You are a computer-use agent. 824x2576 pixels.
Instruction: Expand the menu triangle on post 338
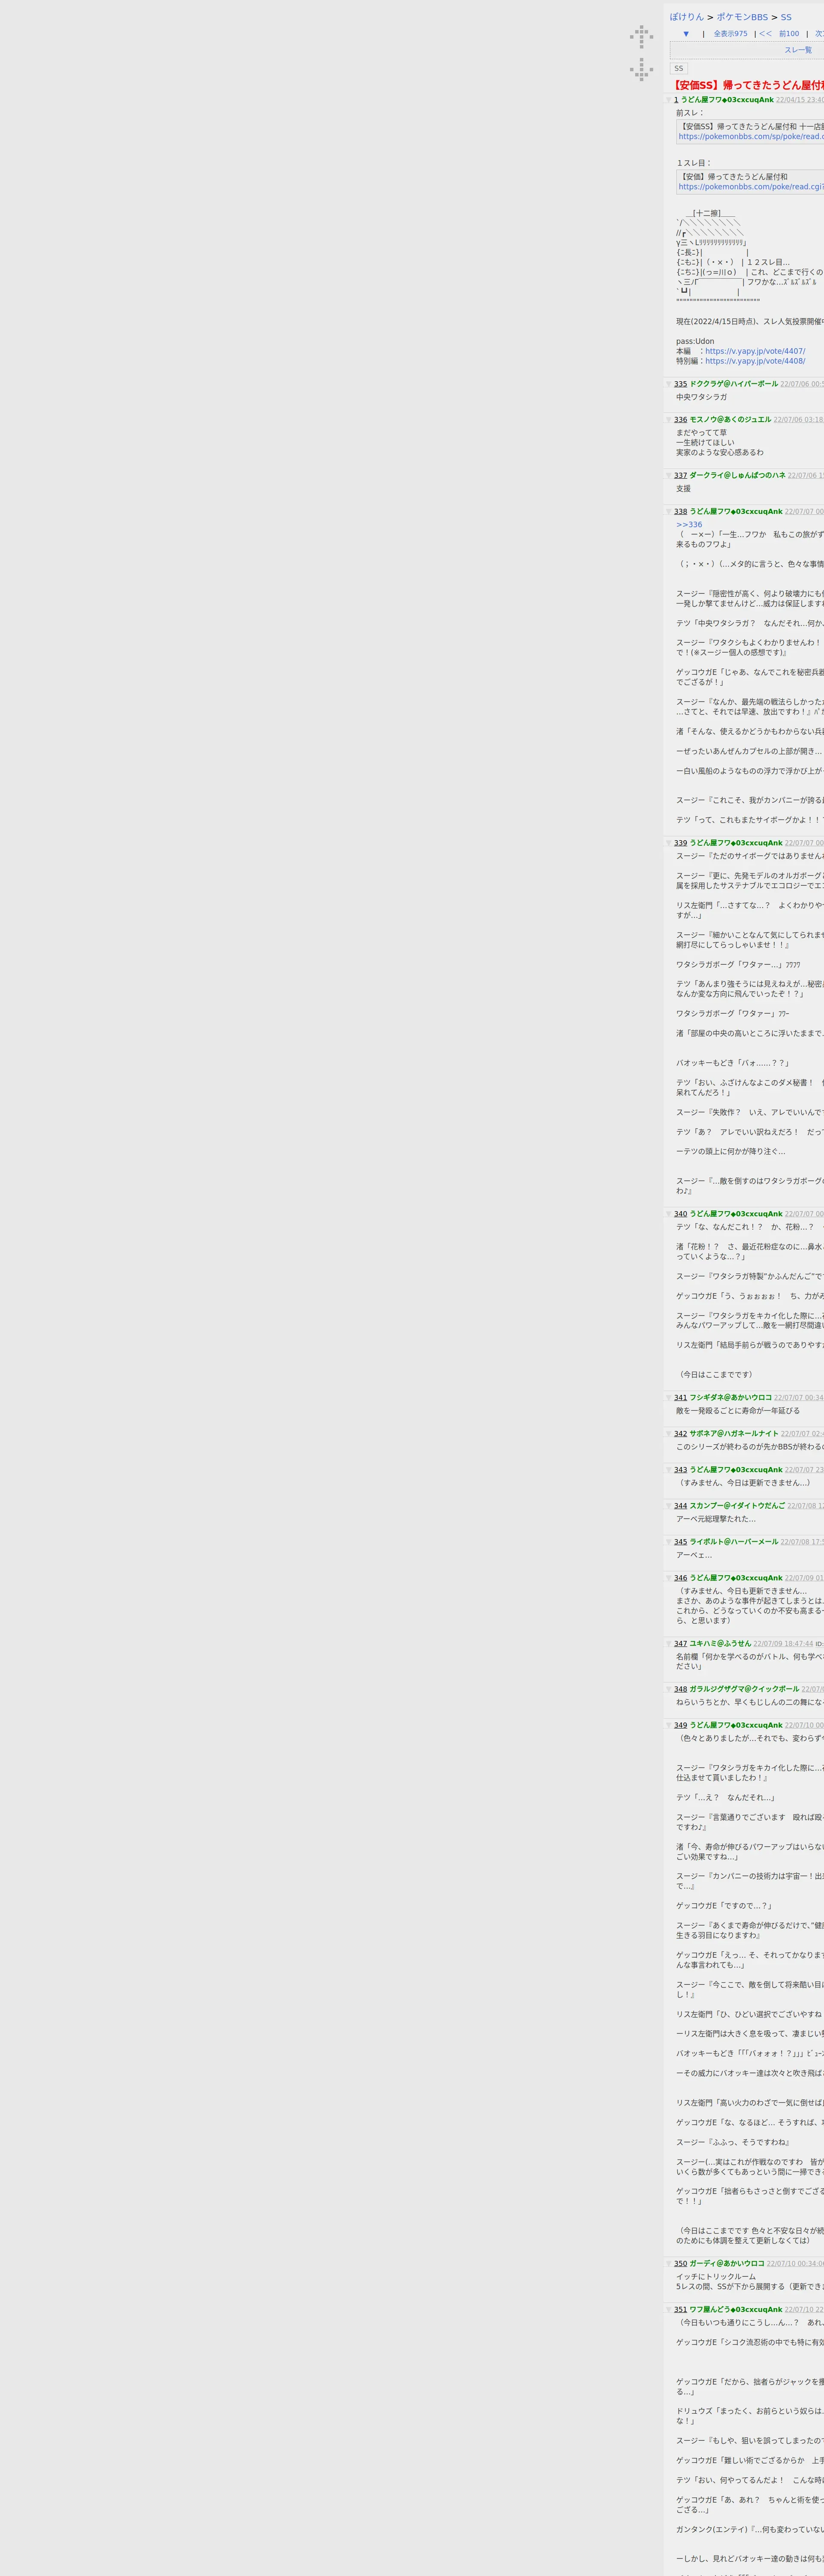tap(669, 512)
